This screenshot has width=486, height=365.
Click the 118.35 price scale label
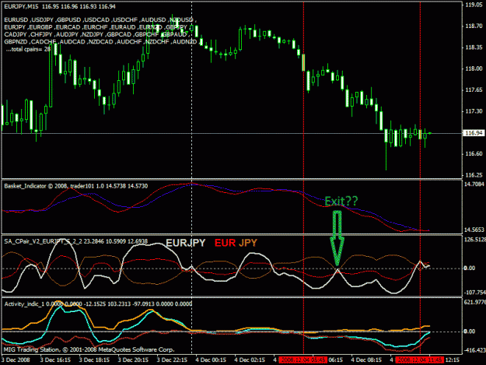pyautogui.click(x=474, y=47)
